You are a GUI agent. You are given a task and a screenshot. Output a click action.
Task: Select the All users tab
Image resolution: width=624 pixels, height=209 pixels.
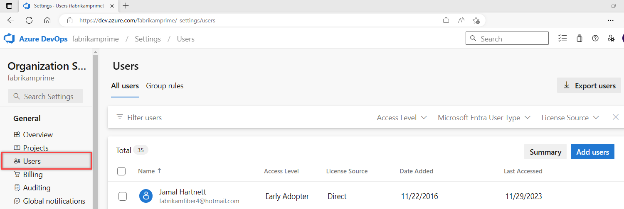[125, 86]
